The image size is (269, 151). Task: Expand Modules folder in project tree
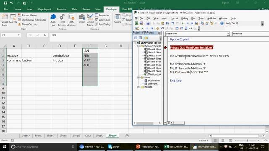138,87
